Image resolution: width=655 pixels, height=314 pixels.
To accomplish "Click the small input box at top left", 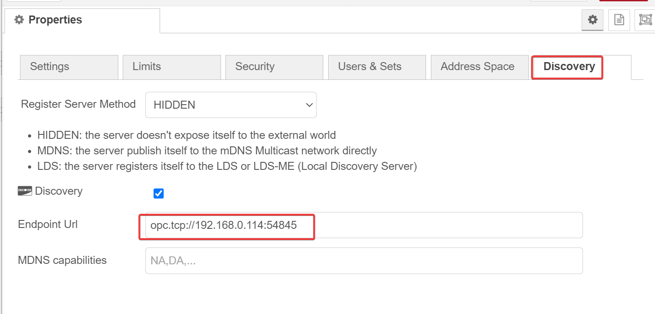I will (x=33, y=1).
